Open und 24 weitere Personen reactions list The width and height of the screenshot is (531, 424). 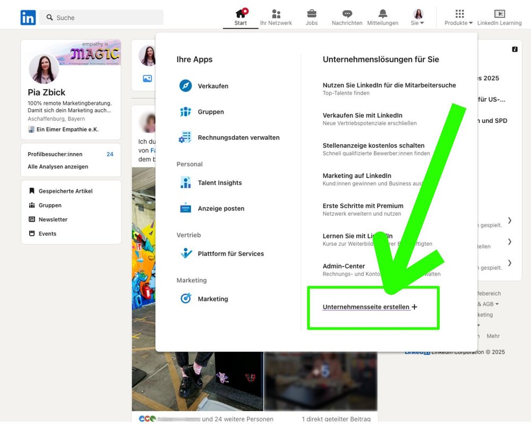[237, 419]
